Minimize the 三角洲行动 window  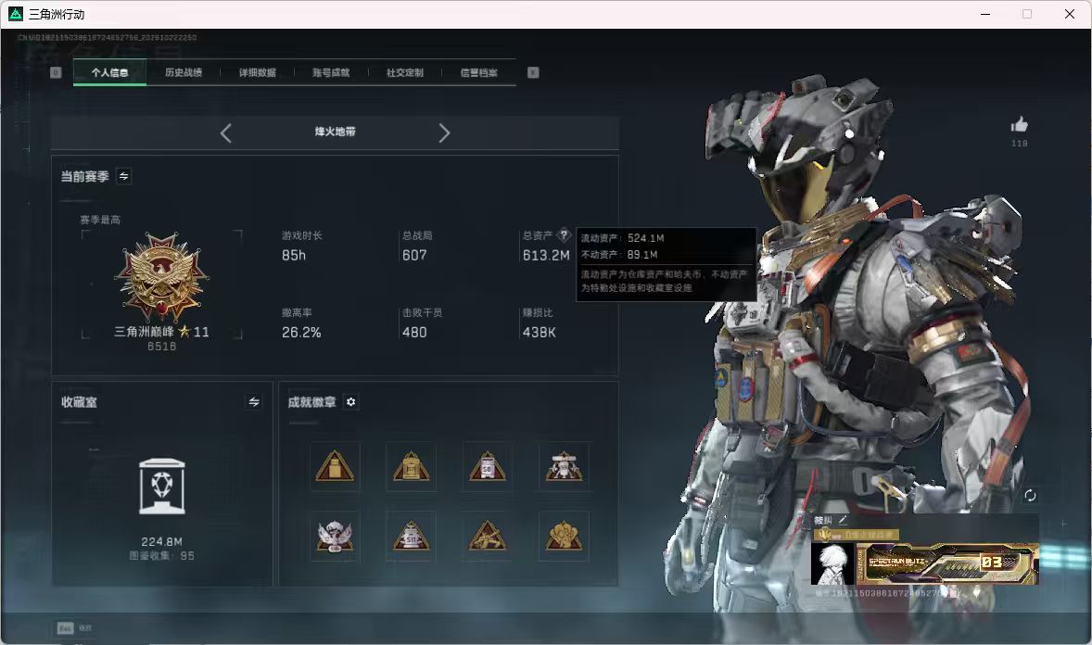[984, 14]
